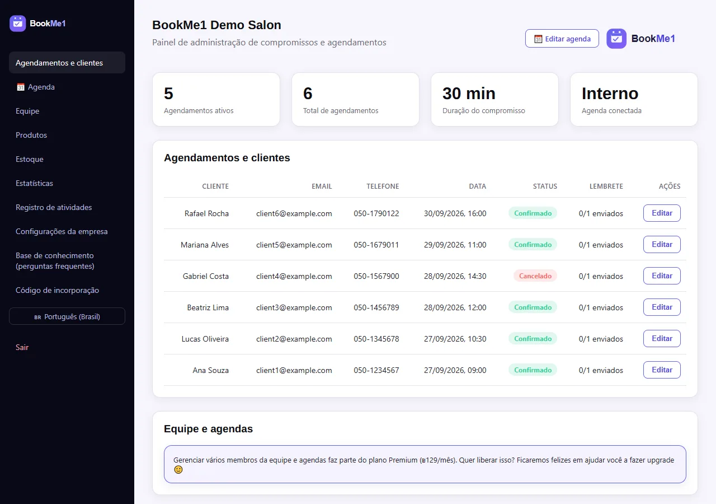Click the calendar icon in Editar agenda button

pos(538,39)
